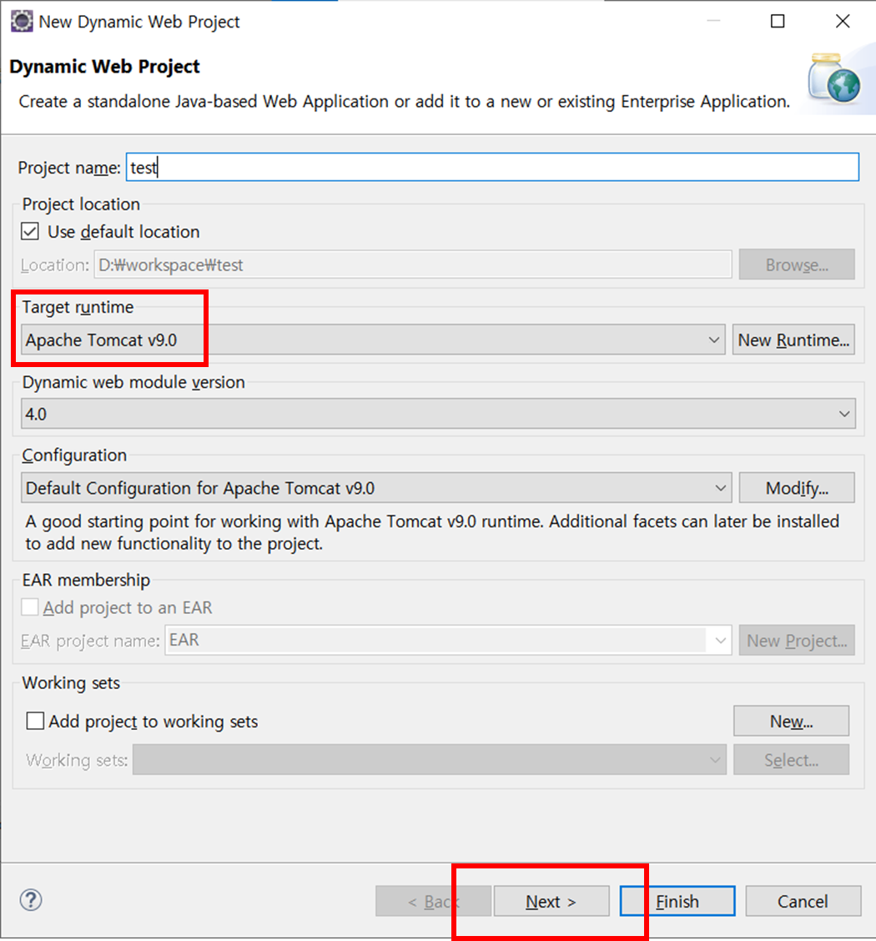The height and width of the screenshot is (941, 876).
Task: Click the Next > button
Action: coord(551,901)
